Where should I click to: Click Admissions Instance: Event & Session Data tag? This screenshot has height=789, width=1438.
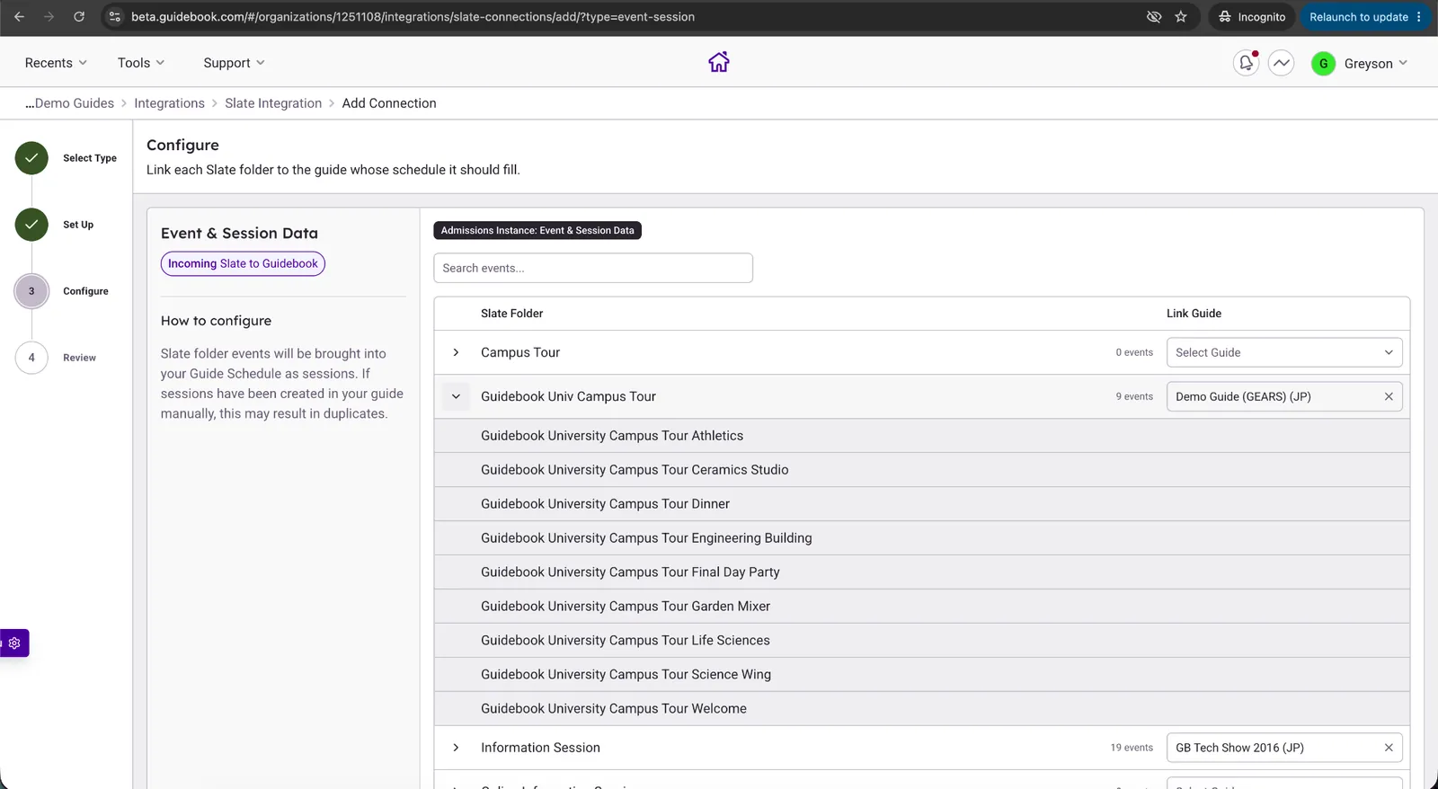click(x=537, y=231)
